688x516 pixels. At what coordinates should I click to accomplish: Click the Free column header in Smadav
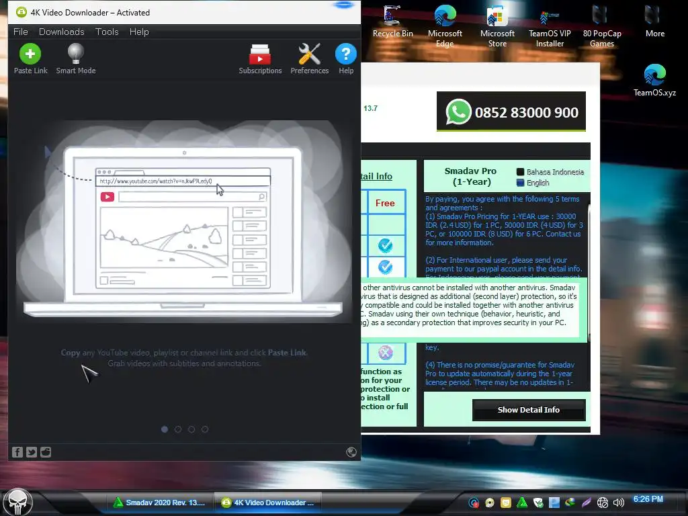(385, 203)
